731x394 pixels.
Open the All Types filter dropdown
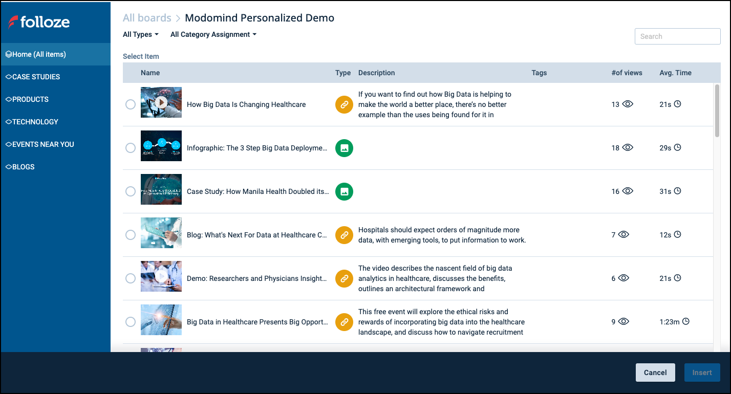pos(141,35)
